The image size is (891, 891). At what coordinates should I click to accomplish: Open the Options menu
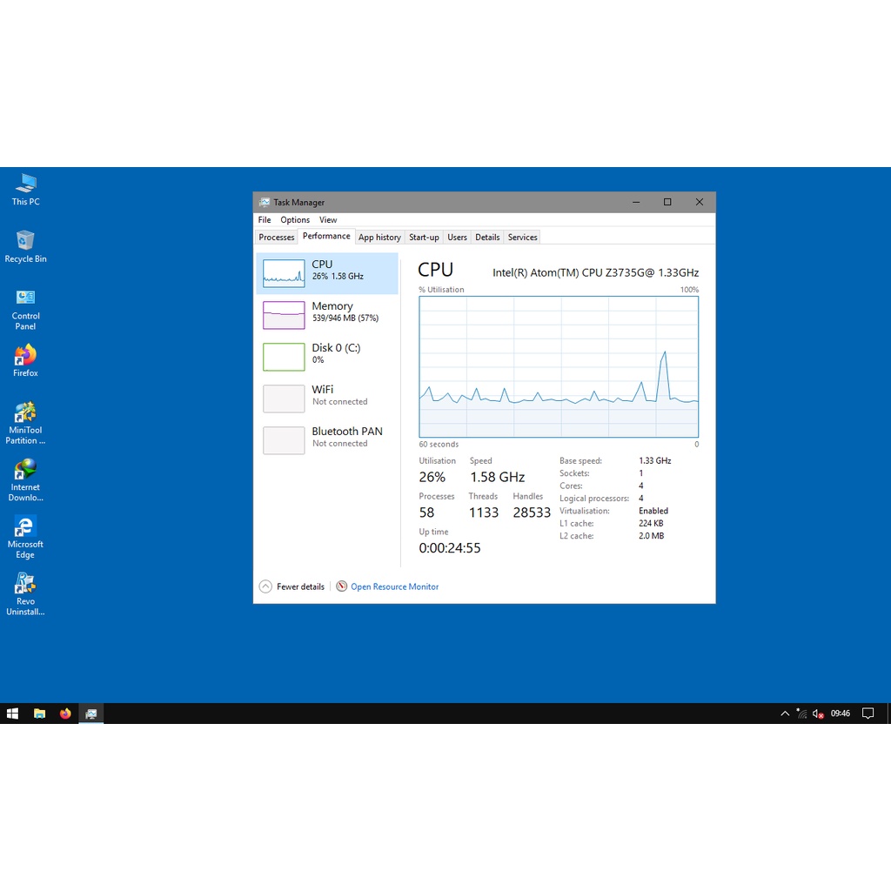click(295, 220)
